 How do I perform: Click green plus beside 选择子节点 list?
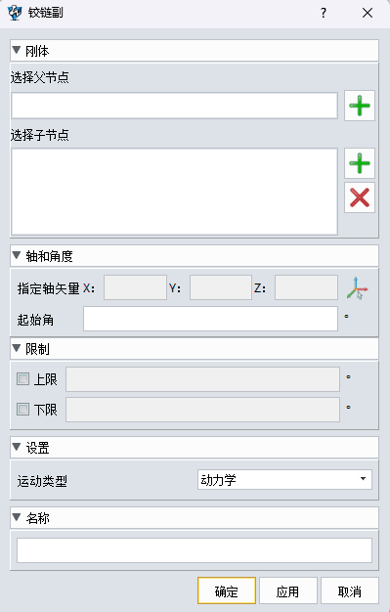point(360,162)
